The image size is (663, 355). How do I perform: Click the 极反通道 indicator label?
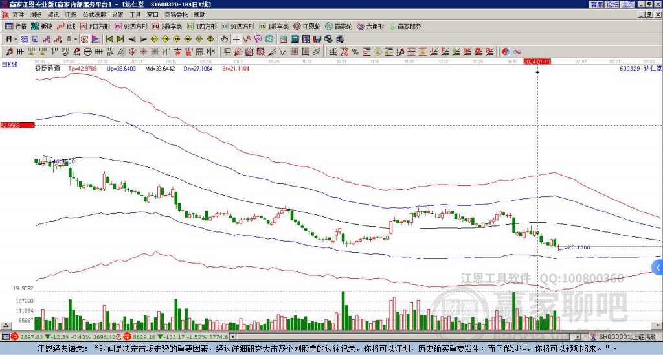pos(47,68)
